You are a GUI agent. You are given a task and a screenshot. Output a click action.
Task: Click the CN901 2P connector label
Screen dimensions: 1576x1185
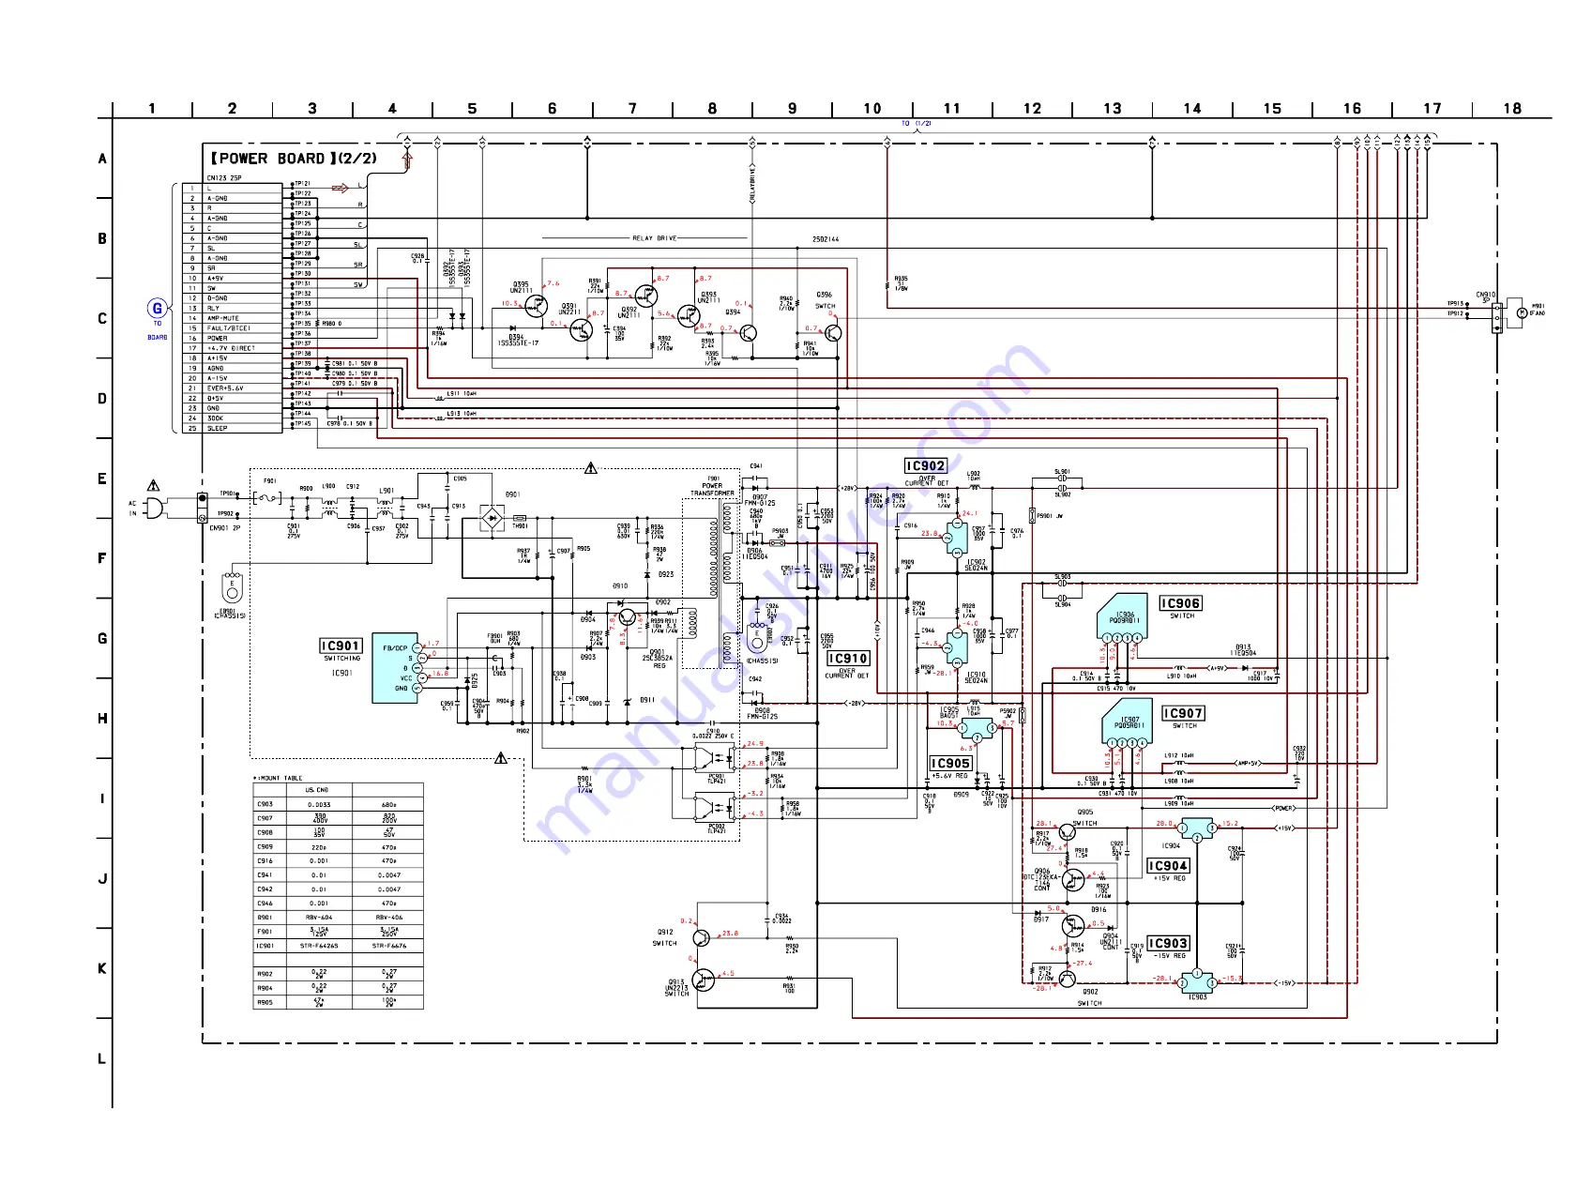coord(224,528)
